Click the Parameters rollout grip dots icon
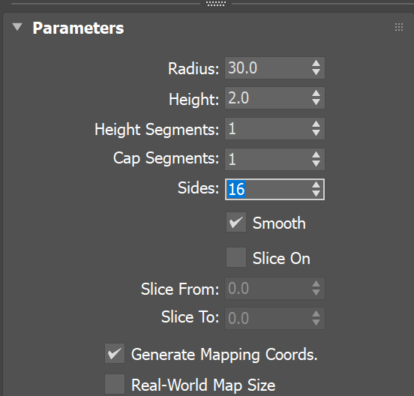The image size is (414, 396). point(399,27)
